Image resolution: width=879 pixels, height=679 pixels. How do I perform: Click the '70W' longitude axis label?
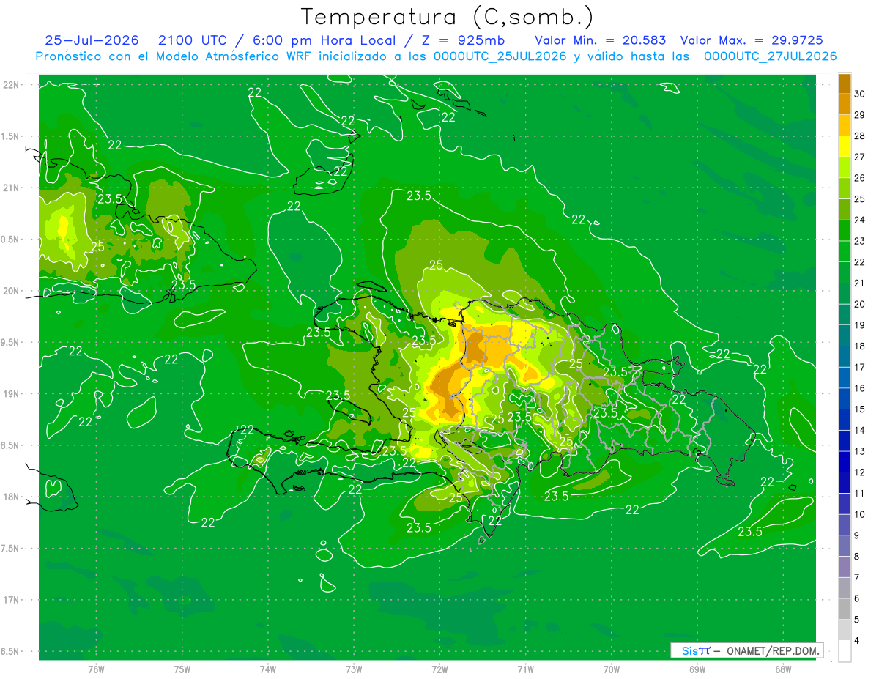pyautogui.click(x=611, y=669)
